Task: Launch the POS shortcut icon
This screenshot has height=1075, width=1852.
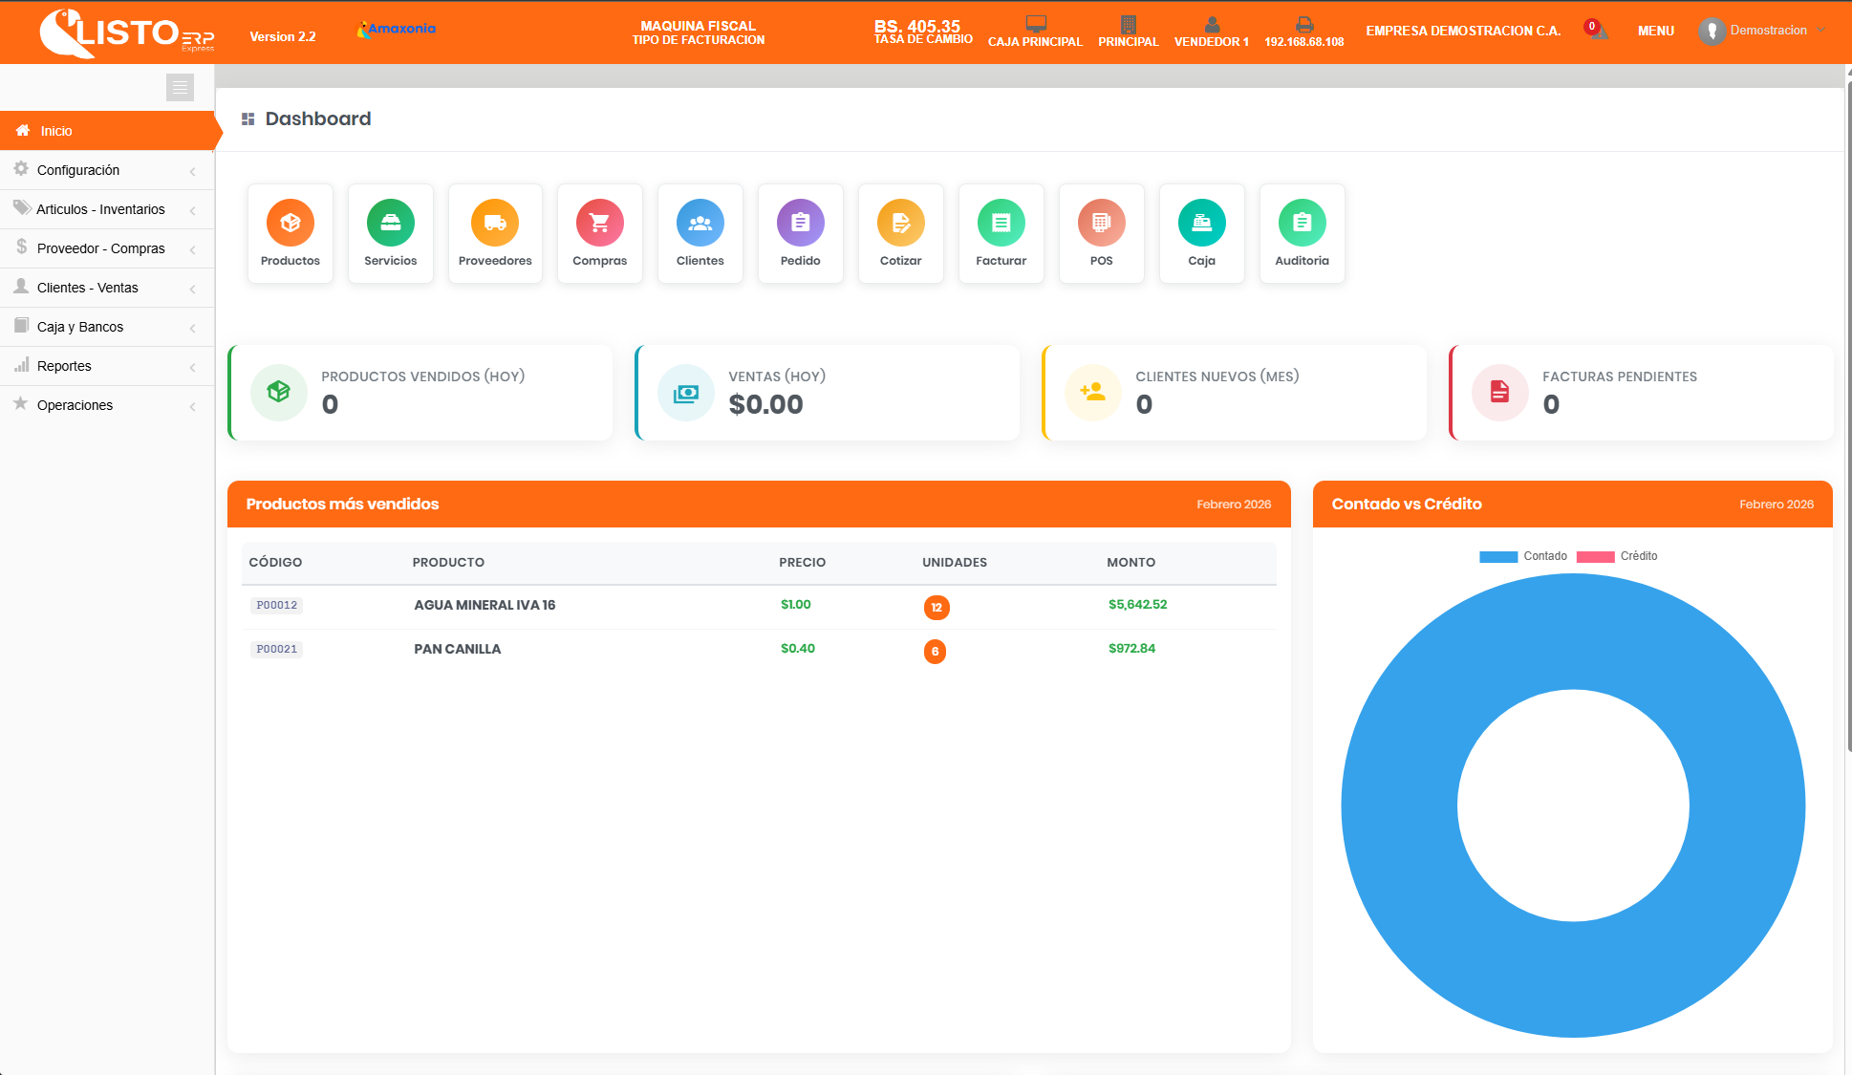Action: coord(1101,224)
